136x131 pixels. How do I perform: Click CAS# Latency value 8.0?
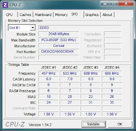[90, 79]
